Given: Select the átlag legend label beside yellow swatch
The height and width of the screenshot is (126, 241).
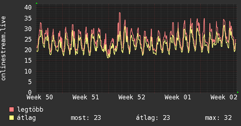Looking at the screenshot, I should 26,118.
